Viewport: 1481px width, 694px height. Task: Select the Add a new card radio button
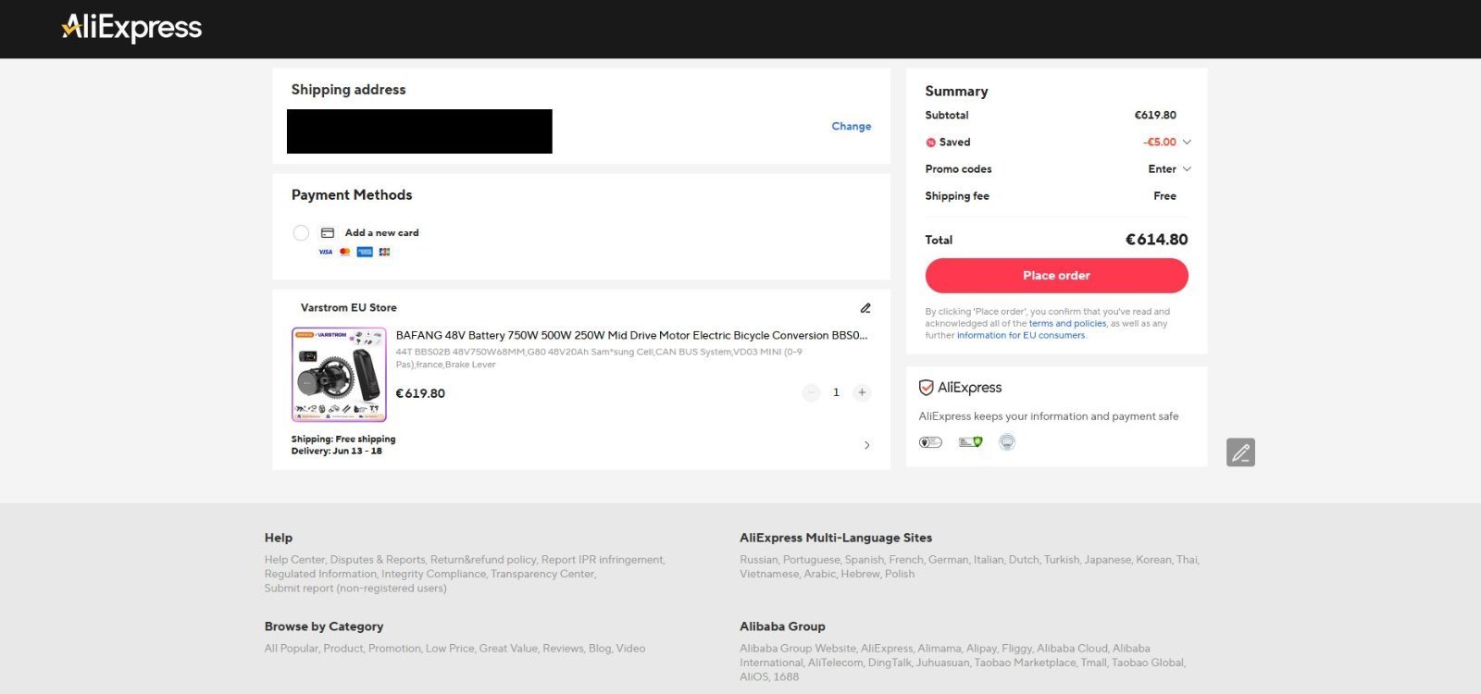(301, 233)
